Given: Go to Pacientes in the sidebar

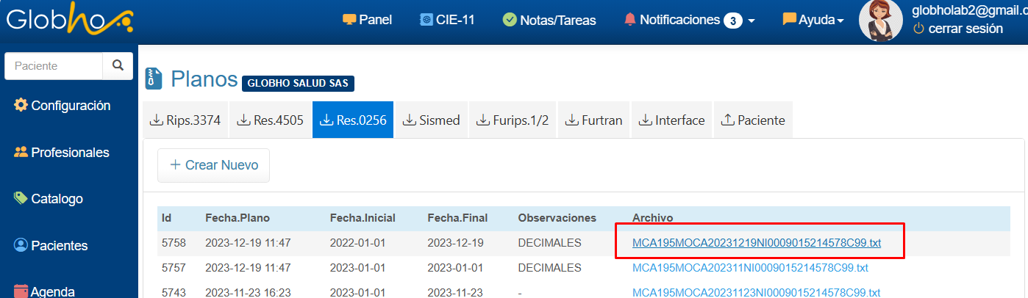Looking at the screenshot, I should point(51,246).
